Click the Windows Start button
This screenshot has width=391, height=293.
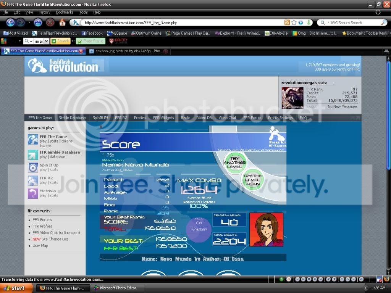14,288
